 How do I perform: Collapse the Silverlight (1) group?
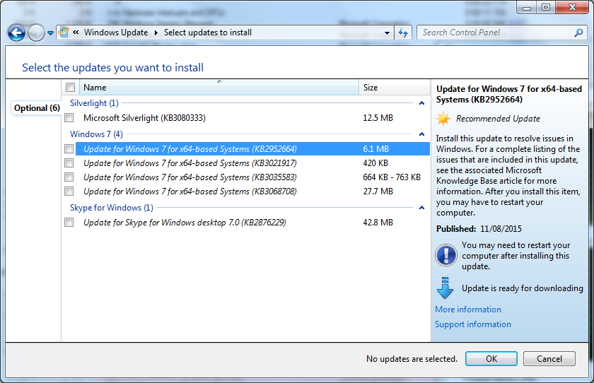(421, 103)
